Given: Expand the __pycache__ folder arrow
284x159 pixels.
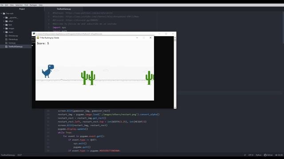Looking at the screenshot, I should [x=4, y=18].
